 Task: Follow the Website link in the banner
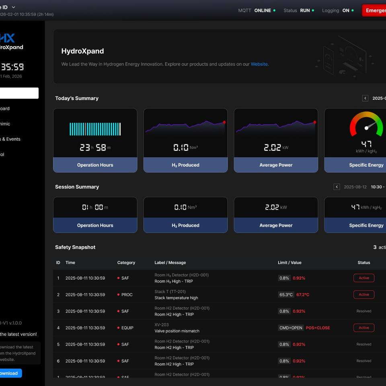259,64
